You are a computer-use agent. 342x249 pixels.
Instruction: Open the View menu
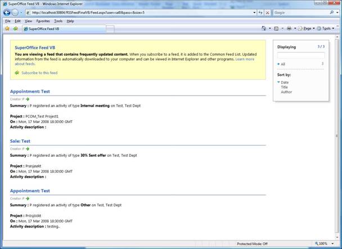pos(28,21)
